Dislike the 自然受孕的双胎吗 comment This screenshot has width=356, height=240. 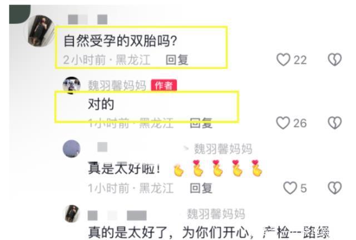click(335, 59)
